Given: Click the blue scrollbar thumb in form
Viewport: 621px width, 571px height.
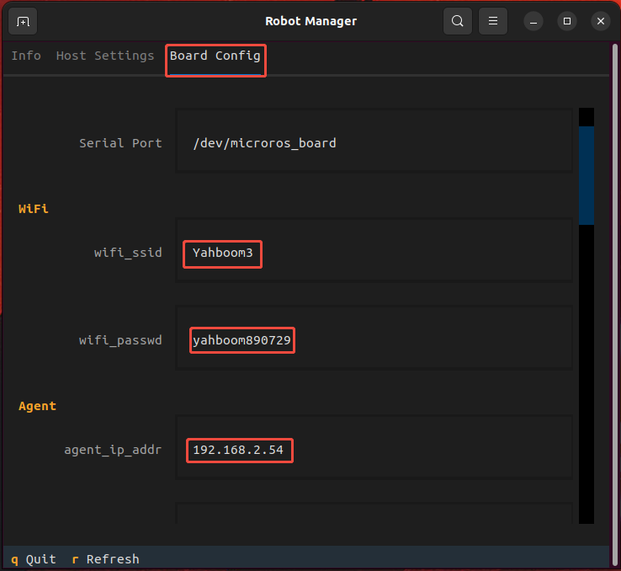Looking at the screenshot, I should (x=586, y=176).
